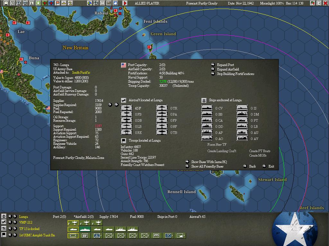Click the OP toolbar button
The image size is (329, 246).
pos(102,3)
